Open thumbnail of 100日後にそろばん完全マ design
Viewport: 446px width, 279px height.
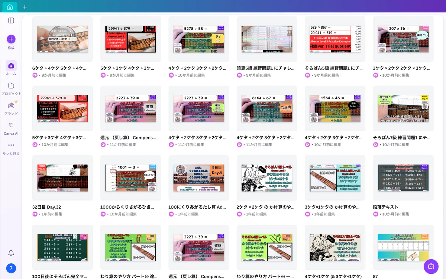click(x=62, y=247)
